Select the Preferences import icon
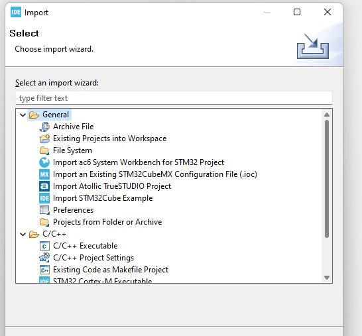 44,210
